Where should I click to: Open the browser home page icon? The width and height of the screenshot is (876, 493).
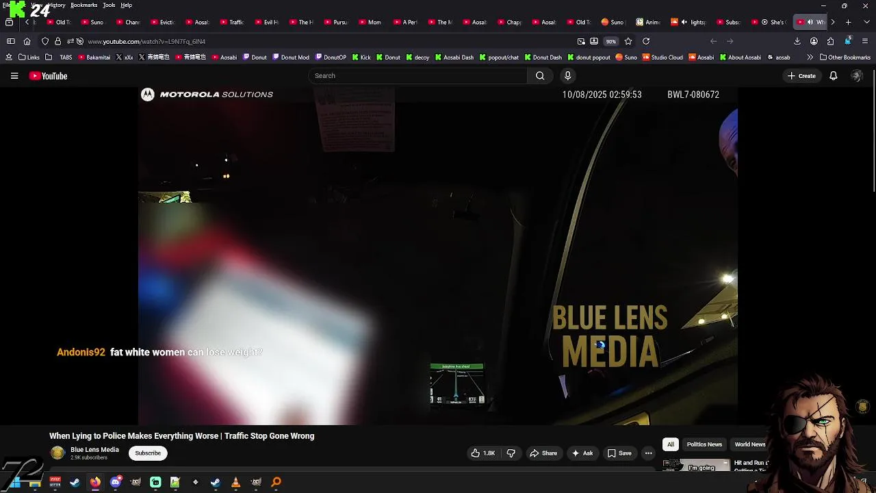point(27,41)
